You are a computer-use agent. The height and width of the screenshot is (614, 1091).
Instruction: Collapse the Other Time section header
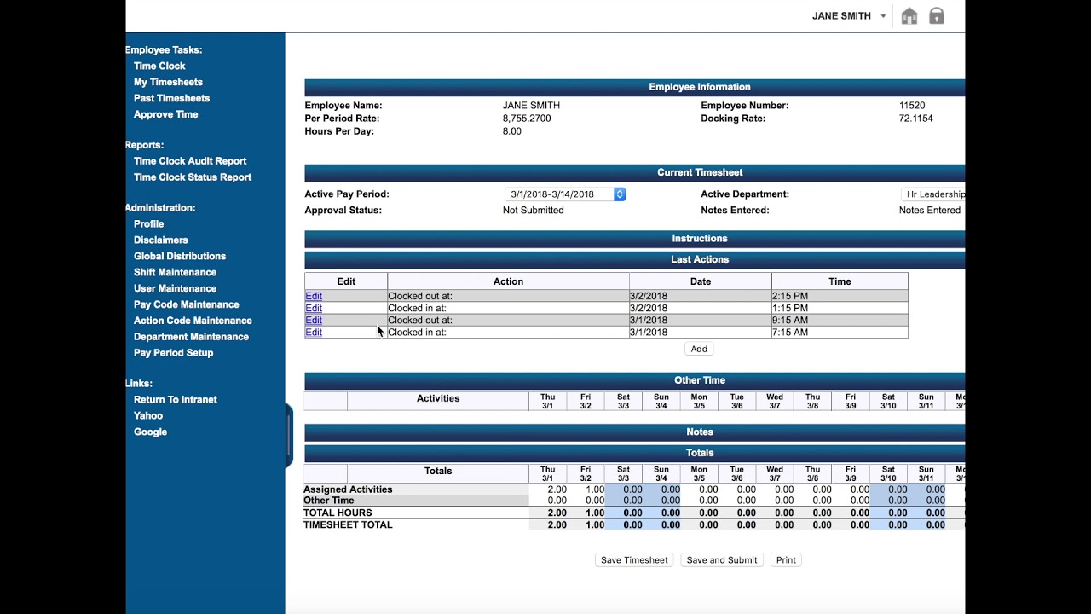click(634, 380)
